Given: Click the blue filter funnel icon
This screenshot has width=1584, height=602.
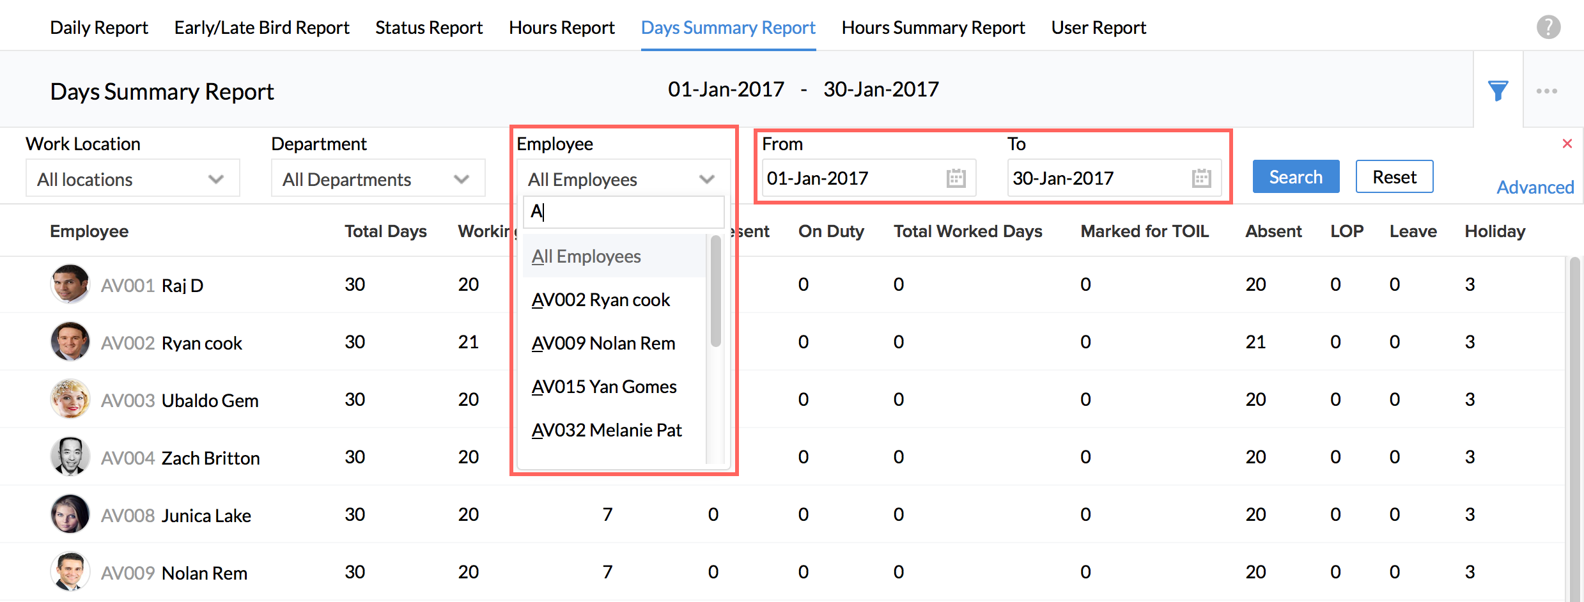Looking at the screenshot, I should [x=1498, y=91].
